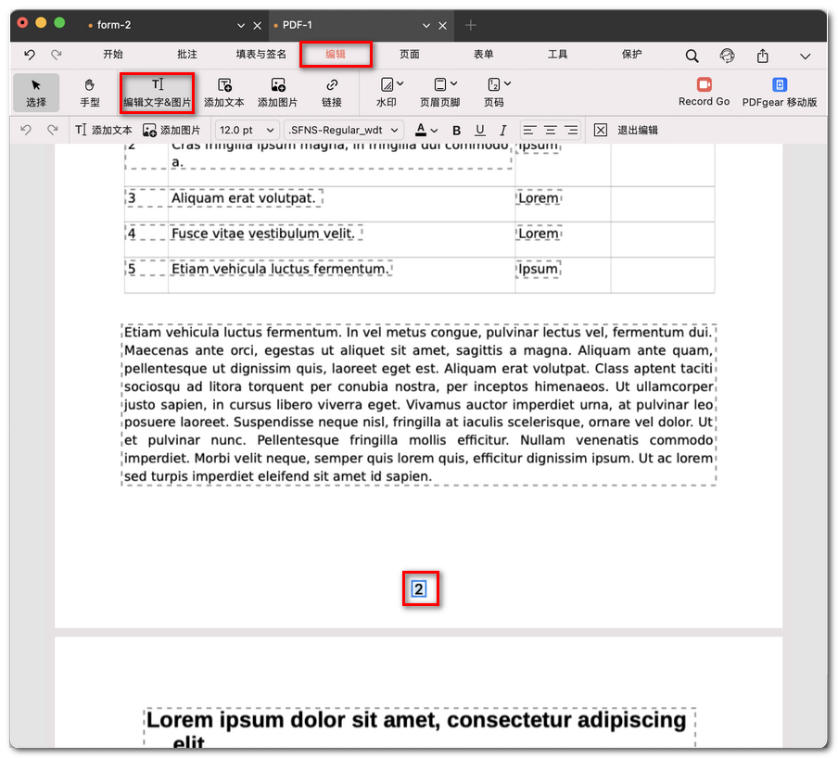Open the .SFNS-Regular font family dropdown
Image resolution: width=838 pixels, height=758 pixels.
coord(343,131)
